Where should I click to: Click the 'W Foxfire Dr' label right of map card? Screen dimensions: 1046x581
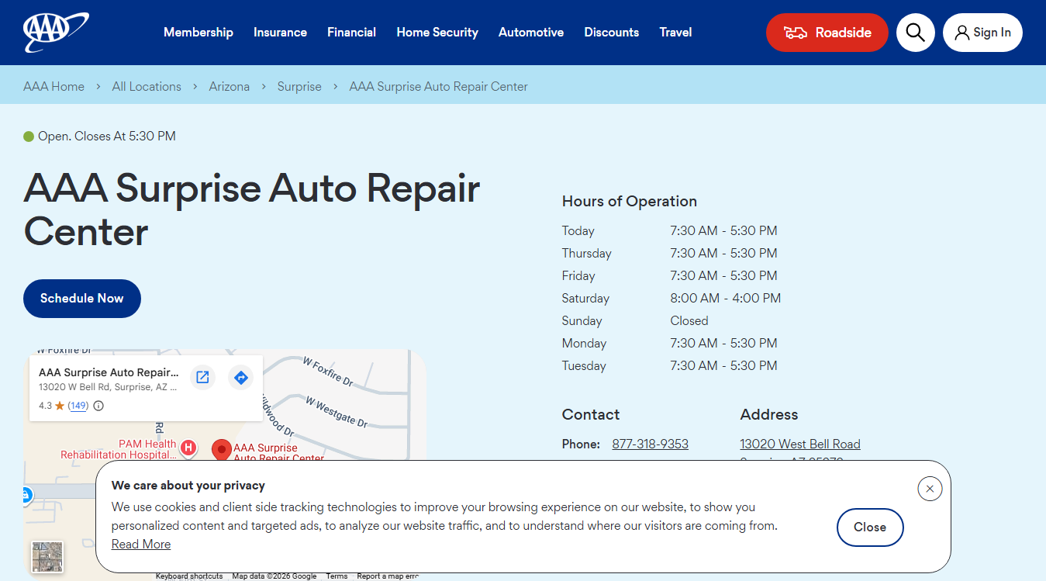[328, 372]
